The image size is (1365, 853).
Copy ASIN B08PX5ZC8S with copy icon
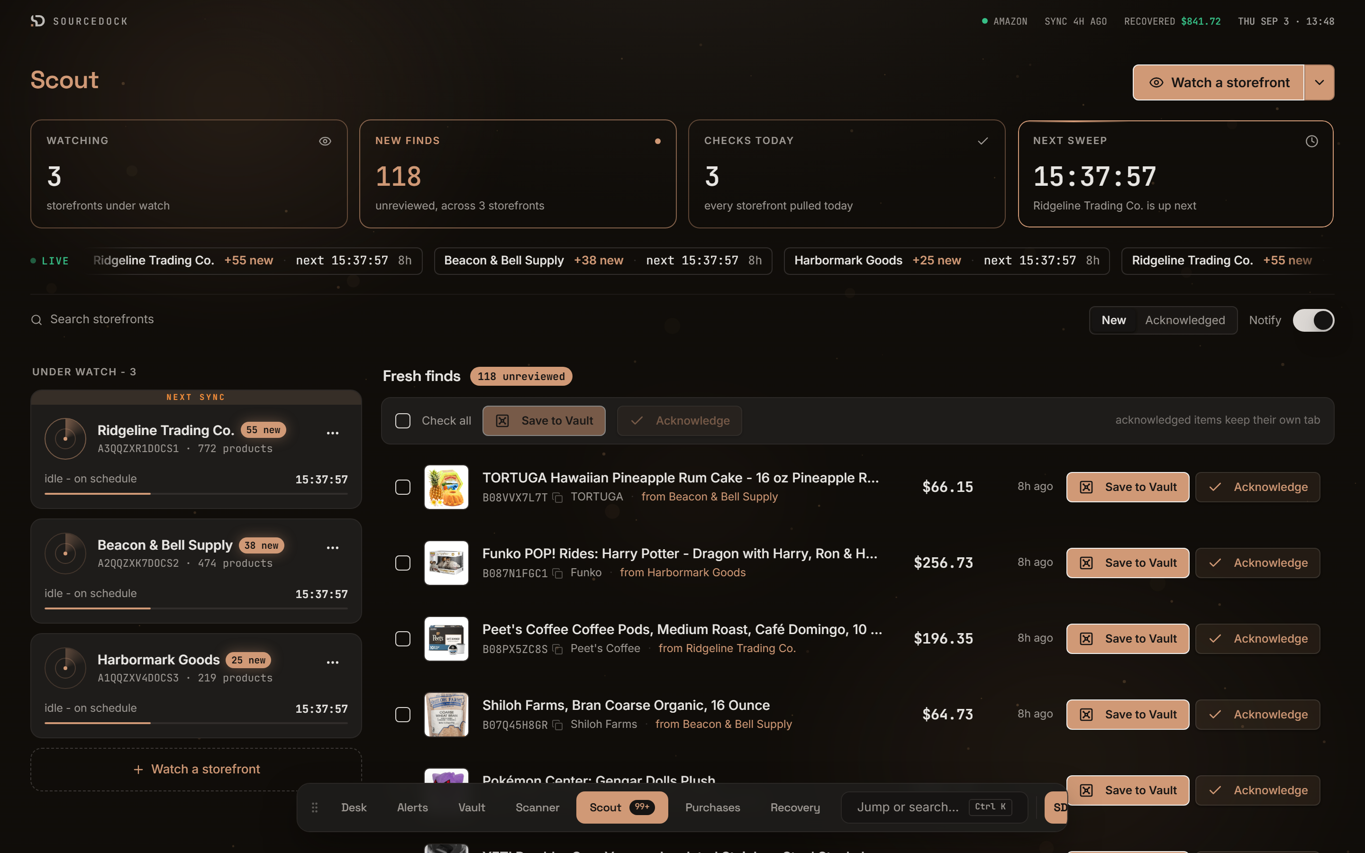[x=557, y=649]
